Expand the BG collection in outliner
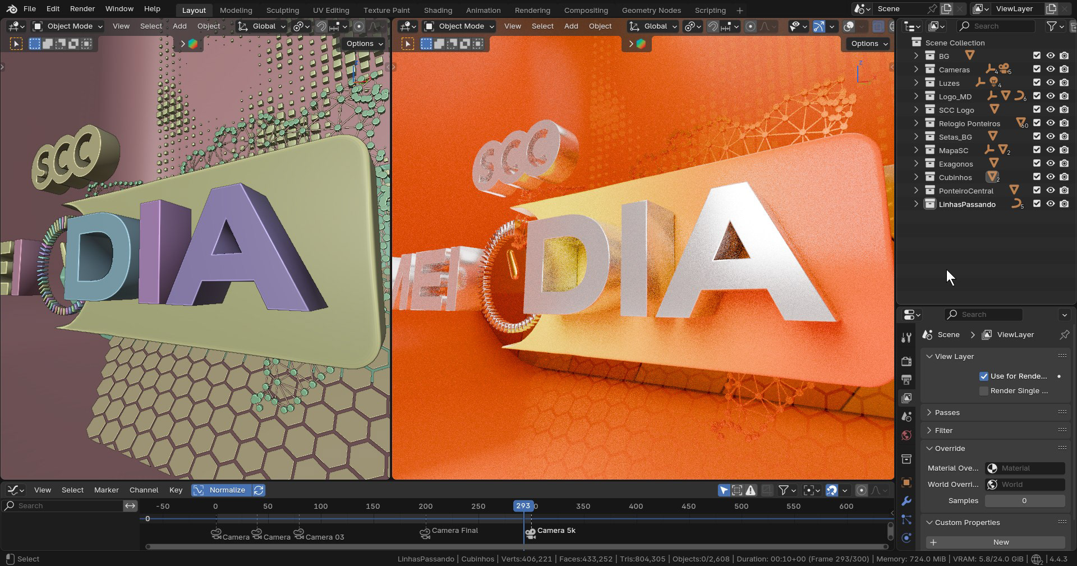 916,56
